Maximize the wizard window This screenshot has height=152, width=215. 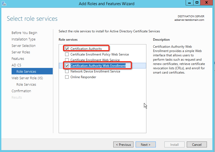(197, 3)
